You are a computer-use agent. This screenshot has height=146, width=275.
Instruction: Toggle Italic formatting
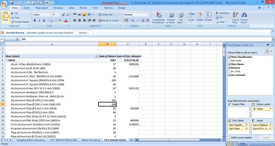(39, 21)
